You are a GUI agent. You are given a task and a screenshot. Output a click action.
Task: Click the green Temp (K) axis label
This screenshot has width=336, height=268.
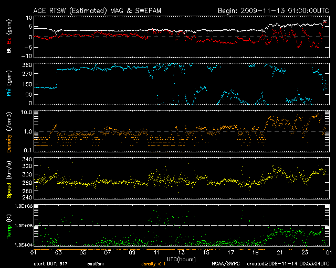pyautogui.click(x=8, y=227)
